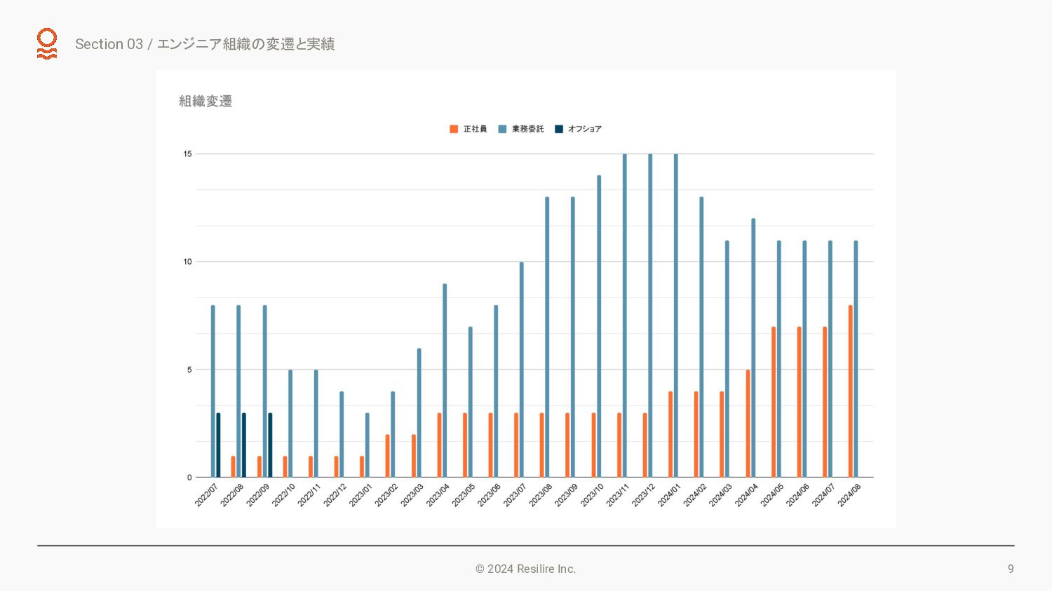
Task: Click the orange 正社員 bar for 2024/08
Action: (x=851, y=391)
